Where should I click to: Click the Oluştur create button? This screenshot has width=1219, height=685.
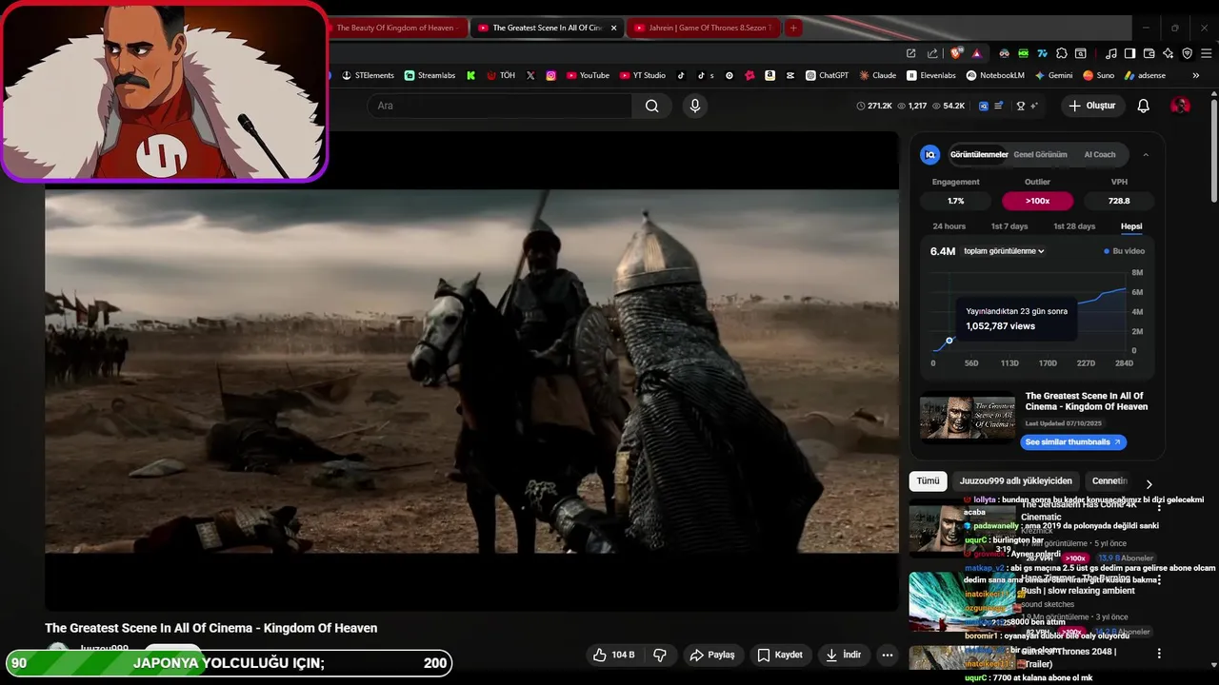tap(1091, 106)
